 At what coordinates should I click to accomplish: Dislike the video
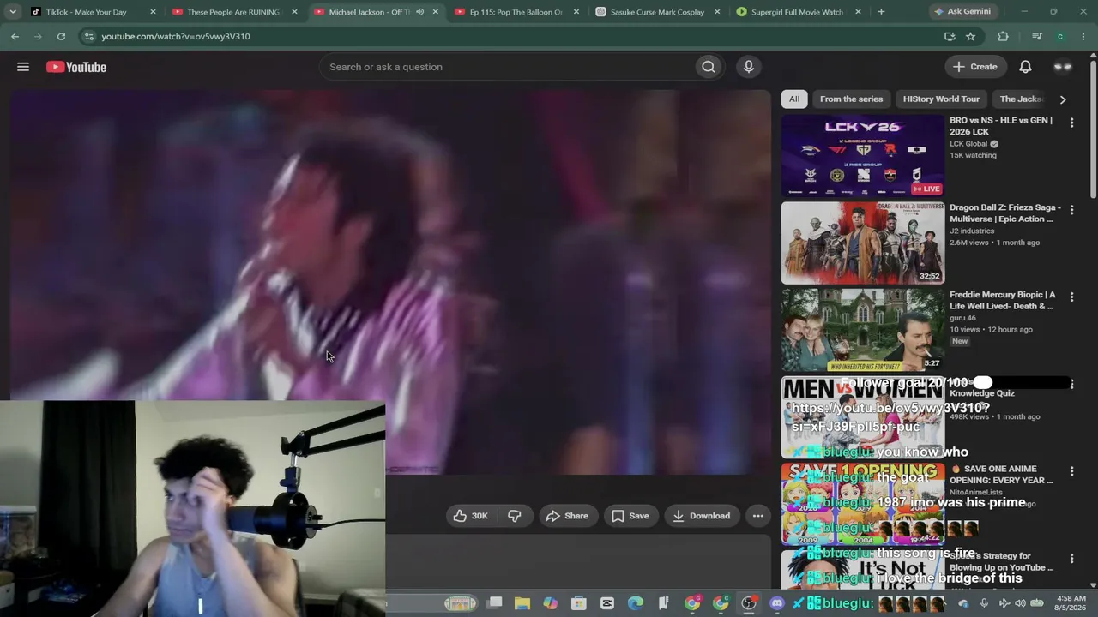515,516
